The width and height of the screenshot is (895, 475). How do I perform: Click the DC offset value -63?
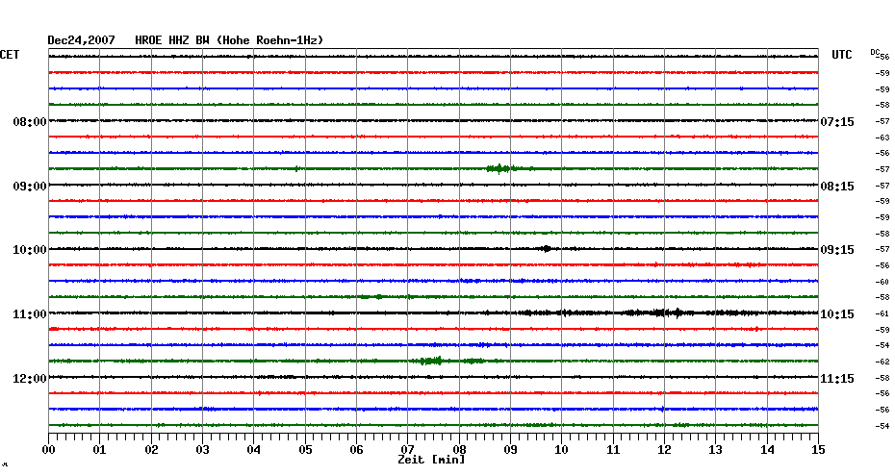tap(883, 137)
